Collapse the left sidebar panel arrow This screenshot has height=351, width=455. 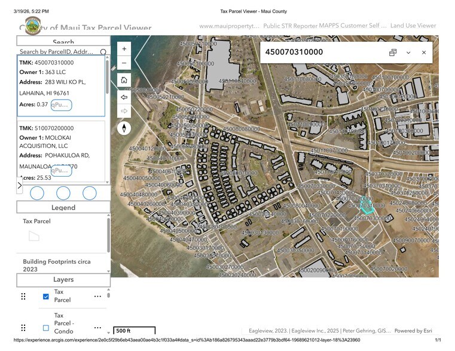coord(19,186)
